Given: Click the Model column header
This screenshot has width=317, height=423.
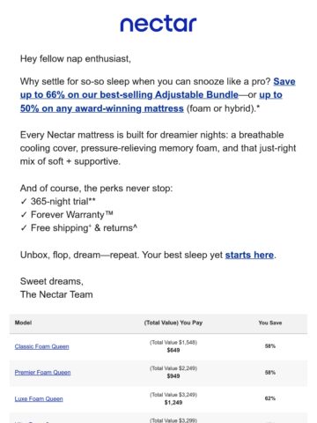Looking at the screenshot, I should pos(23,323).
